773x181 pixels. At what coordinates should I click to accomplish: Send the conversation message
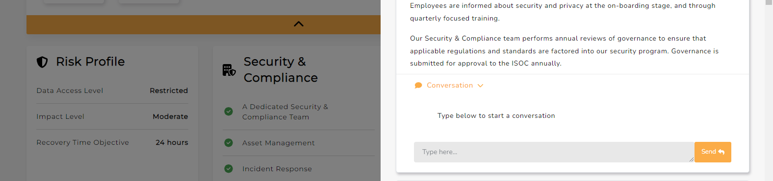[x=713, y=152]
